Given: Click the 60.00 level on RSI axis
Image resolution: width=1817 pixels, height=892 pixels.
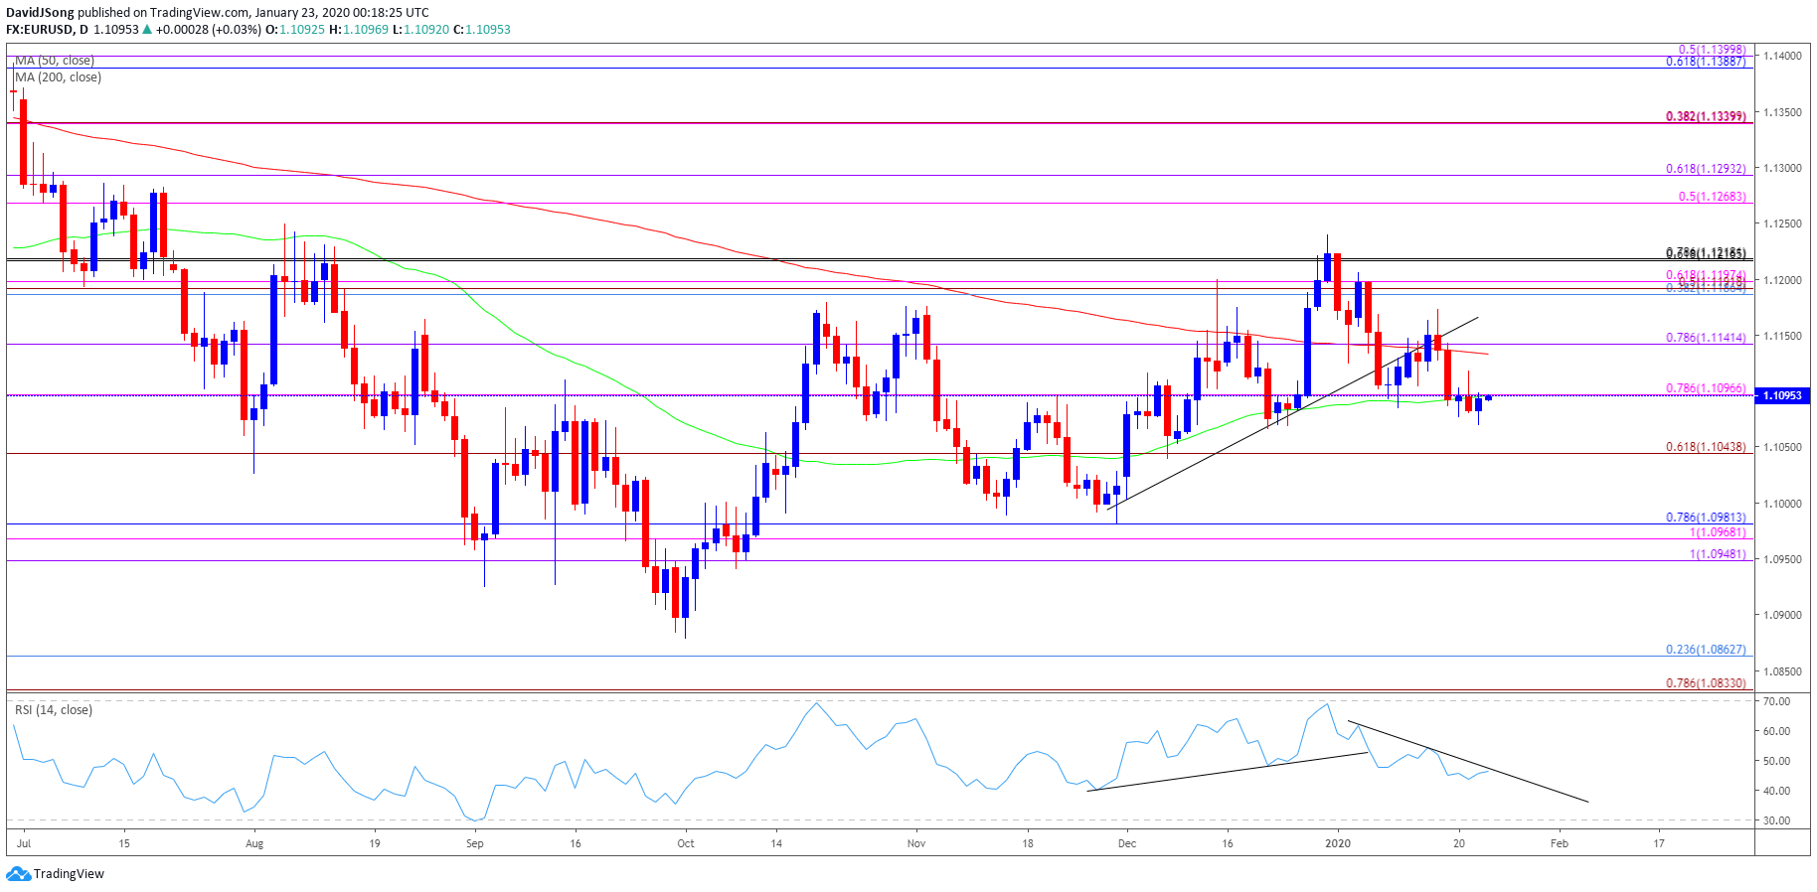Looking at the screenshot, I should click(1776, 732).
